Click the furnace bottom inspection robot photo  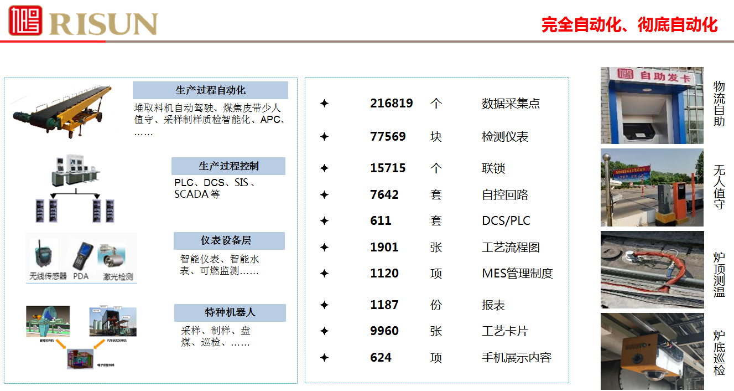pyautogui.click(x=652, y=352)
